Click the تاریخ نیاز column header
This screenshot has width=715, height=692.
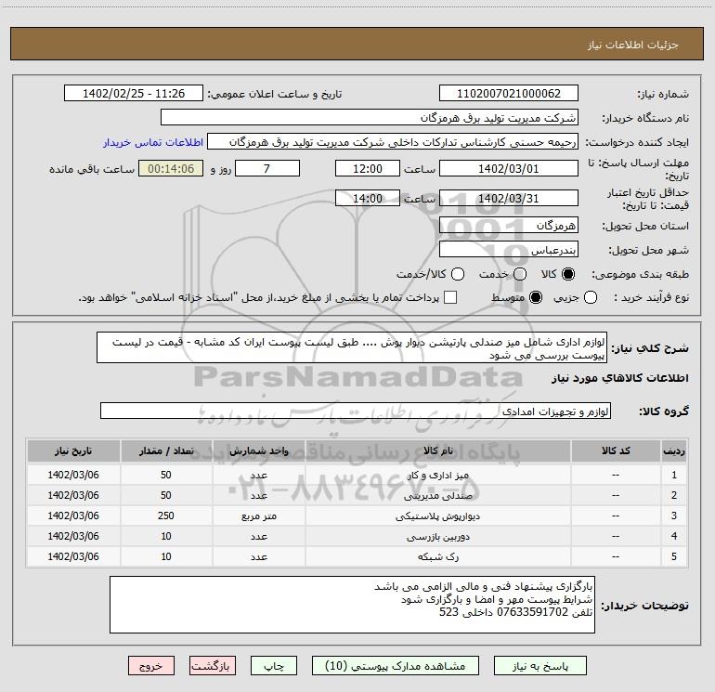(73, 450)
